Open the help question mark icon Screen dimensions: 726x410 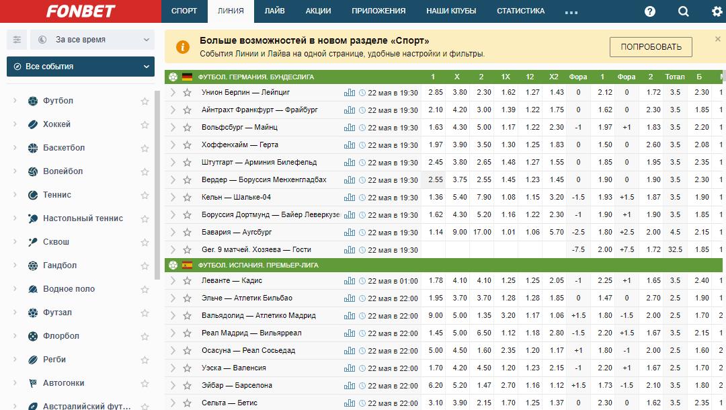tap(650, 11)
